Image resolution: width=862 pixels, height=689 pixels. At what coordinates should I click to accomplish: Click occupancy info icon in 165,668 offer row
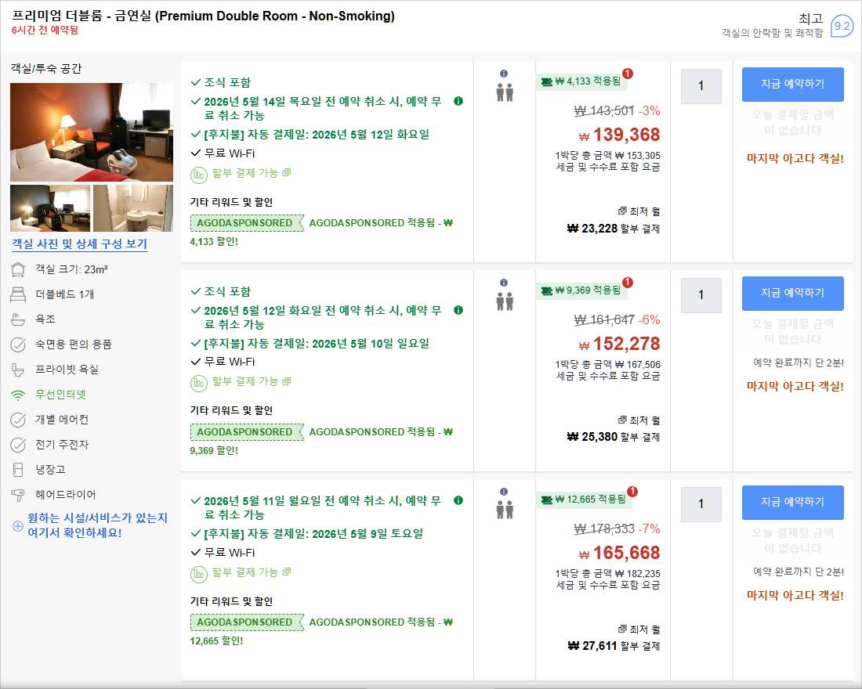(x=504, y=492)
